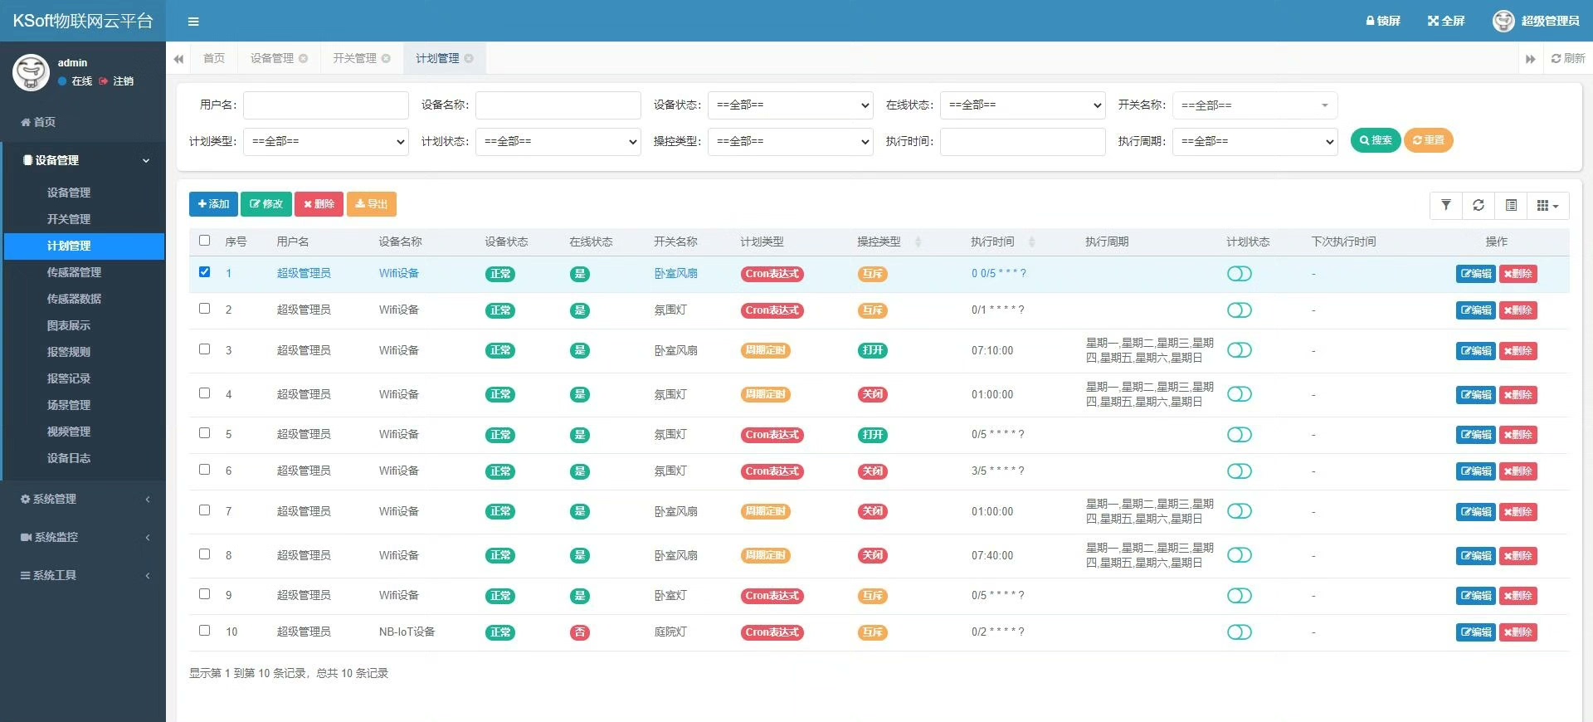The height and width of the screenshot is (722, 1593).
Task: Click 编辑 edit button for row 8
Action: click(1475, 556)
